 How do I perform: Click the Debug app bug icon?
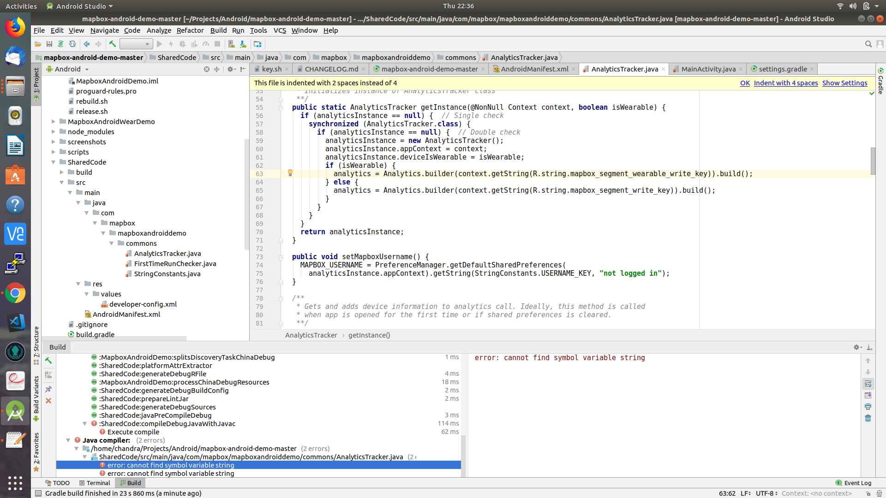[183, 44]
